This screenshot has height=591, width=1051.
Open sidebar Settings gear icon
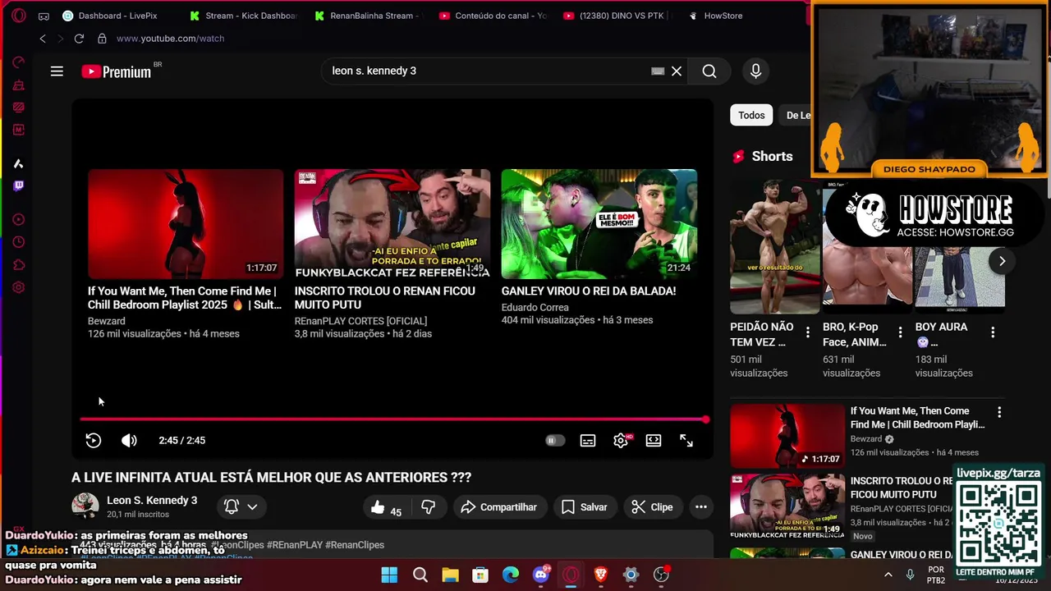click(x=18, y=287)
